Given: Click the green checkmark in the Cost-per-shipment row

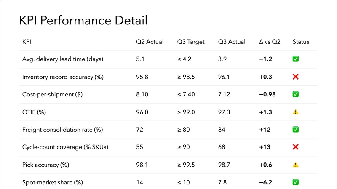Looking at the screenshot, I should tap(295, 94).
